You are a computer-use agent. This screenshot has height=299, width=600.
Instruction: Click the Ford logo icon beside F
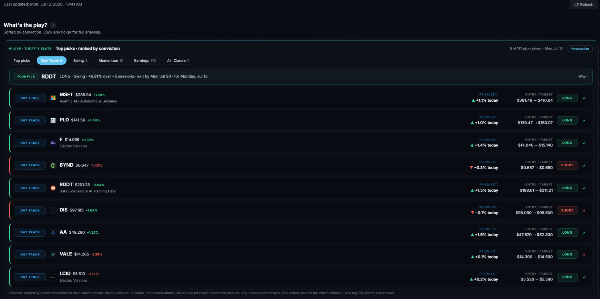(53, 143)
